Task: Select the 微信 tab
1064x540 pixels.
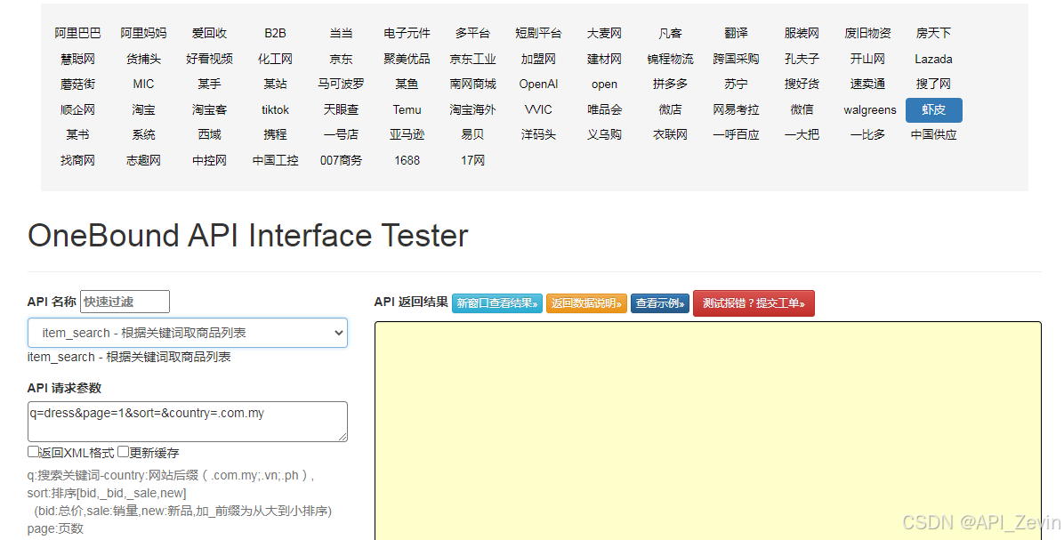Action: pyautogui.click(x=802, y=110)
